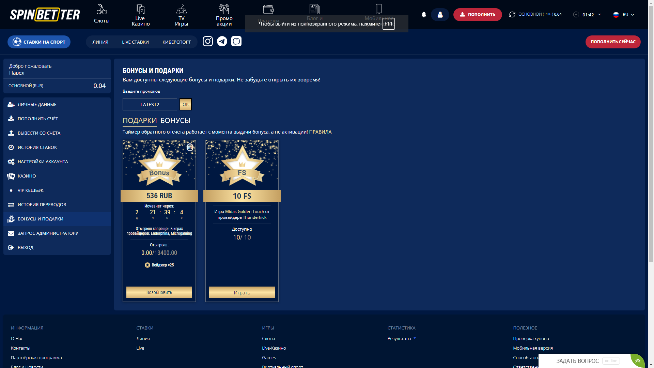Open the footer Live link

pyautogui.click(x=140, y=348)
